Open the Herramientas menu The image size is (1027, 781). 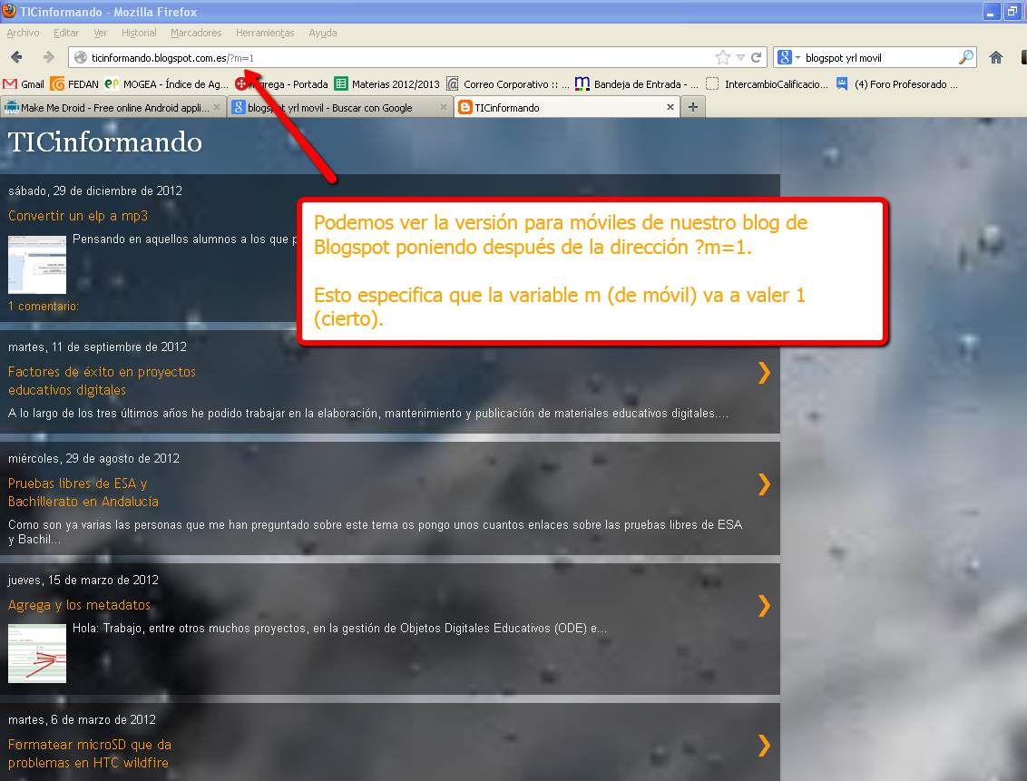point(265,33)
